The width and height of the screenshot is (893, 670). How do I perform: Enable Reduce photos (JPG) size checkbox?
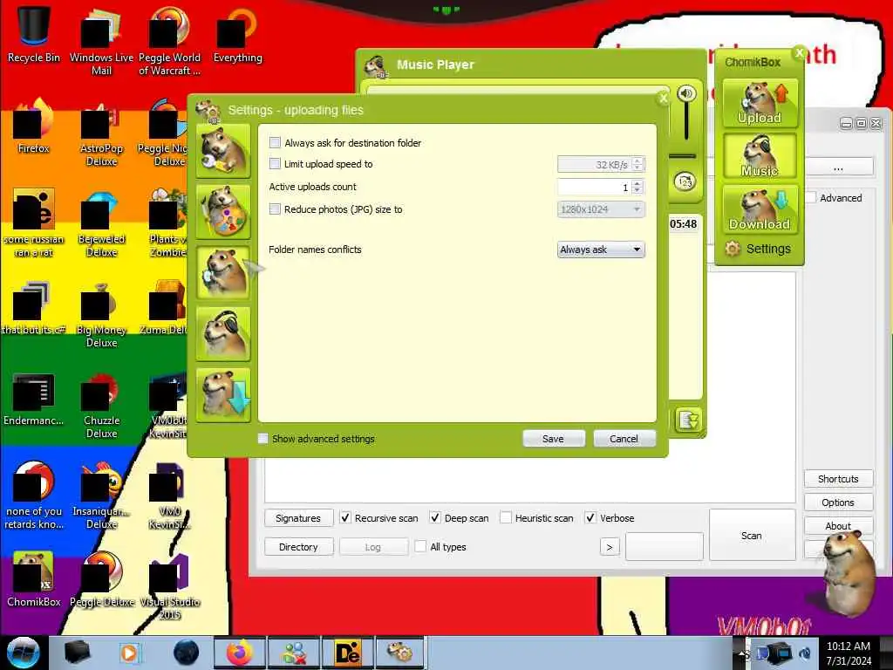tap(275, 209)
